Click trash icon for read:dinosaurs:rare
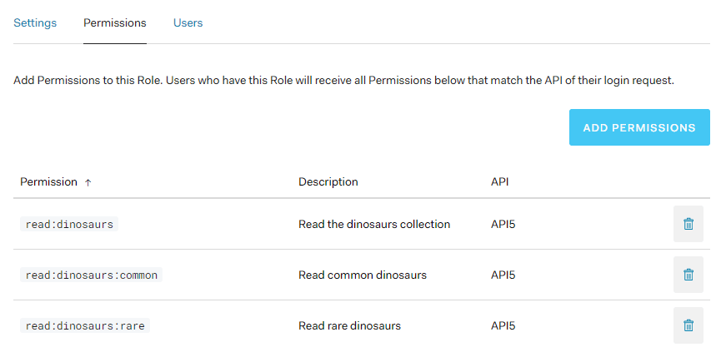This screenshot has height=357, width=721. 688,325
